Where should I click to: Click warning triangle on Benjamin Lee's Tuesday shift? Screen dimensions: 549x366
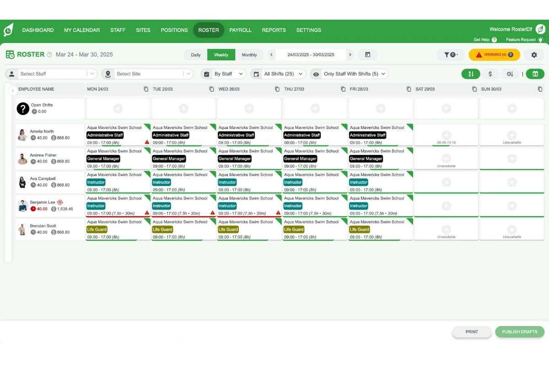[x=213, y=213]
